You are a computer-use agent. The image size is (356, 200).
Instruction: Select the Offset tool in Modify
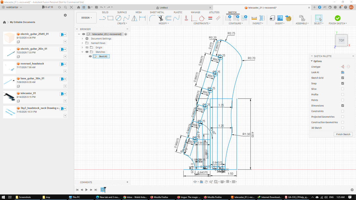click(x=169, y=18)
